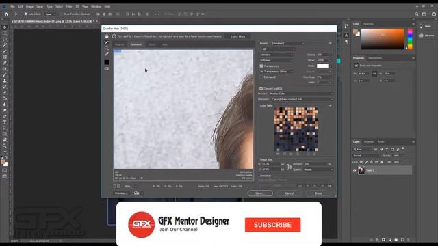
Task: Toggle Convert to sRGB checkbox
Action: (261, 88)
